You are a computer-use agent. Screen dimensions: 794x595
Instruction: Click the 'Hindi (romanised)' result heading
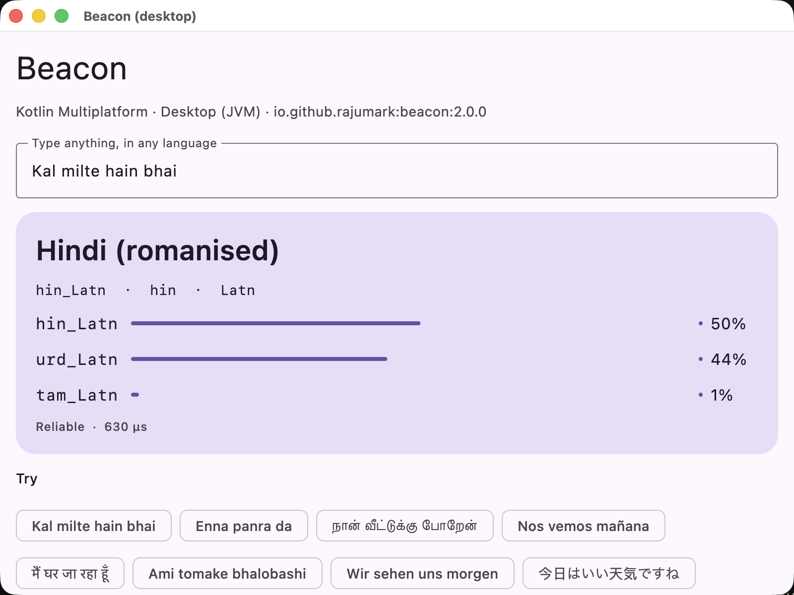tap(157, 250)
